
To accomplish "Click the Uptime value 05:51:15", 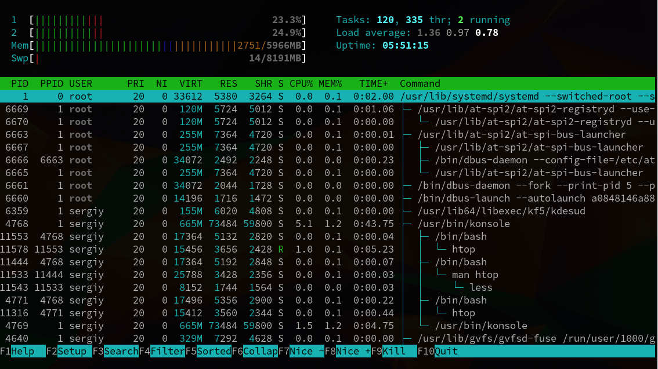I will click(x=406, y=45).
